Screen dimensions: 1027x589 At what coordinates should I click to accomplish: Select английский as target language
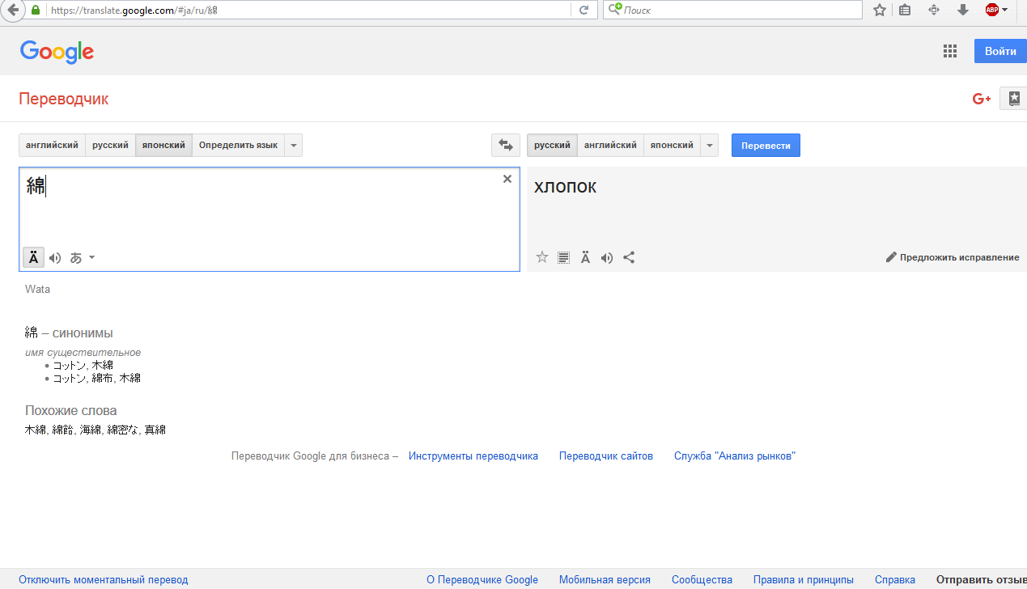coord(610,146)
